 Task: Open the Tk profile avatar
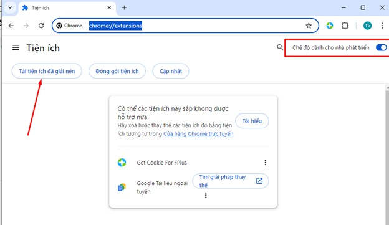(x=367, y=26)
